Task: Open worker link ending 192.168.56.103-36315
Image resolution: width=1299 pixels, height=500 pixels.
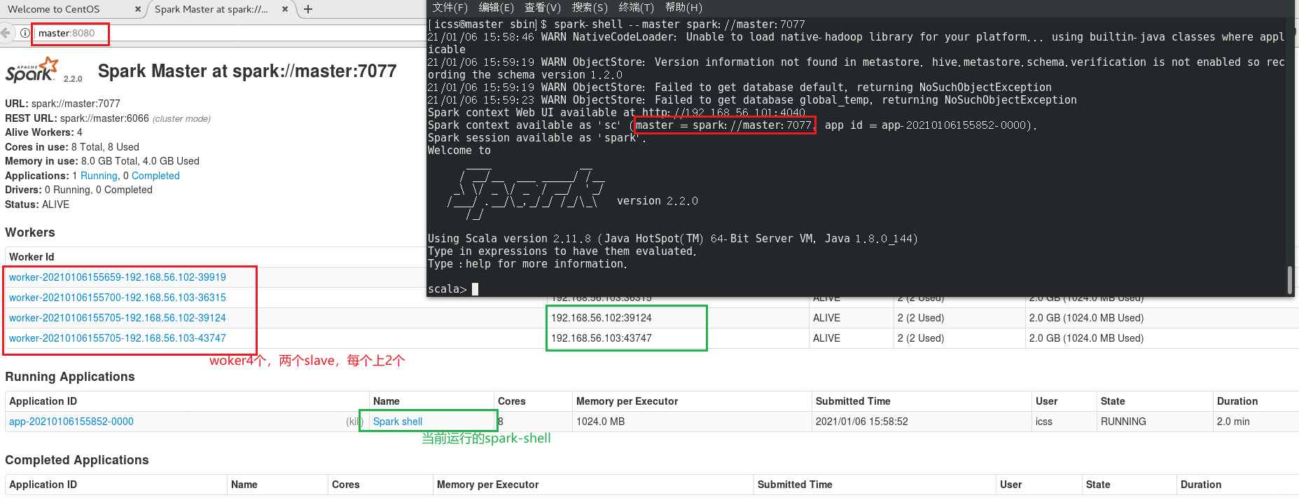Action: pyautogui.click(x=118, y=298)
